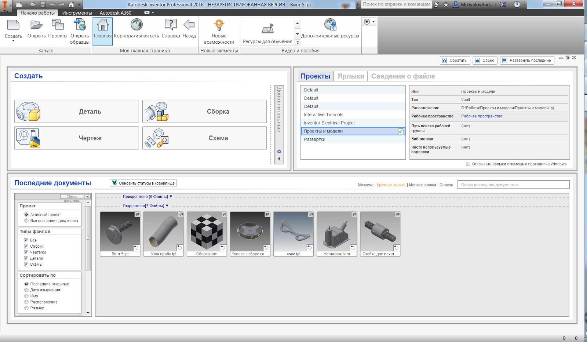Image resolution: width=587 pixels, height=342 pixels.
Task: Open the user account MikhailovAnd dropdown
Action: (495, 4)
